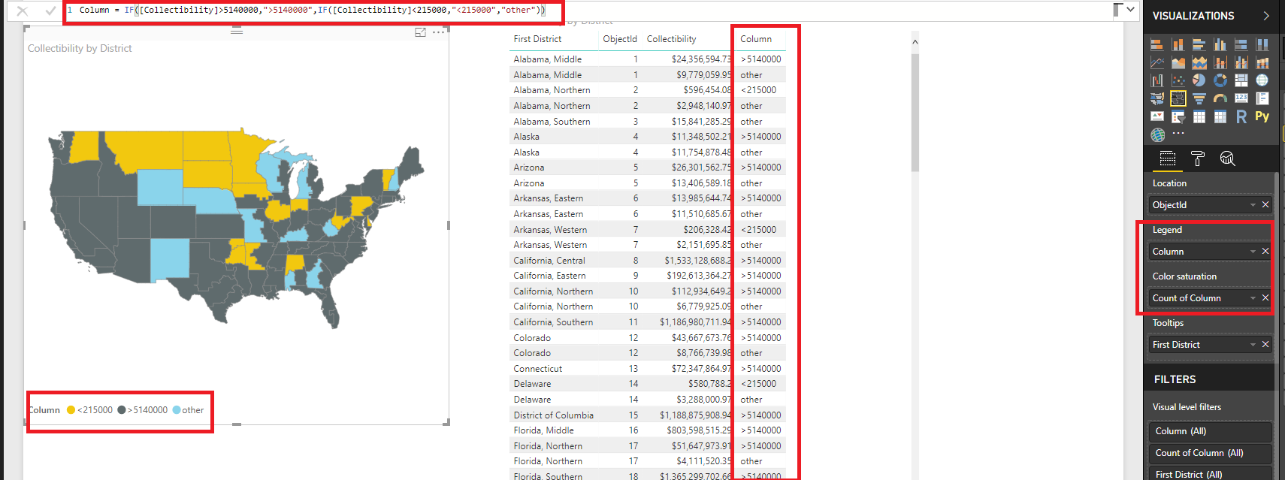Select the Line and stacked column chart
Image resolution: width=1285 pixels, height=480 pixels.
1220,62
